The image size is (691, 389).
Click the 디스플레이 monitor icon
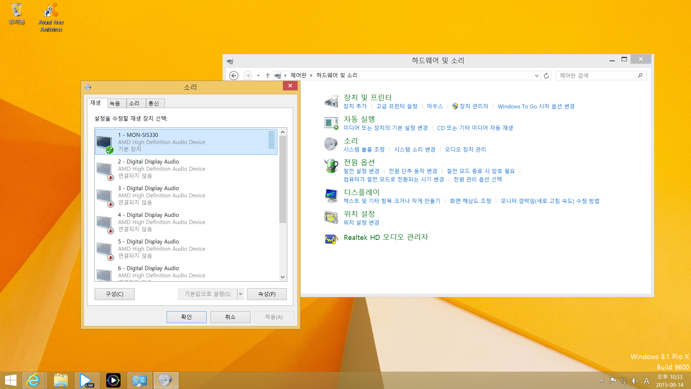click(331, 196)
